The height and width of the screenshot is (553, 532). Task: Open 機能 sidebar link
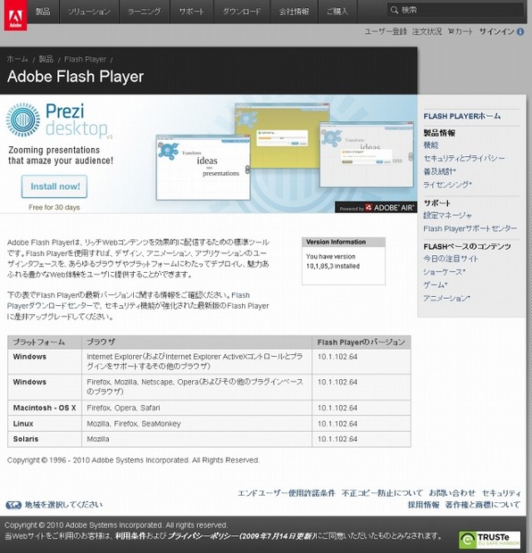pos(431,145)
